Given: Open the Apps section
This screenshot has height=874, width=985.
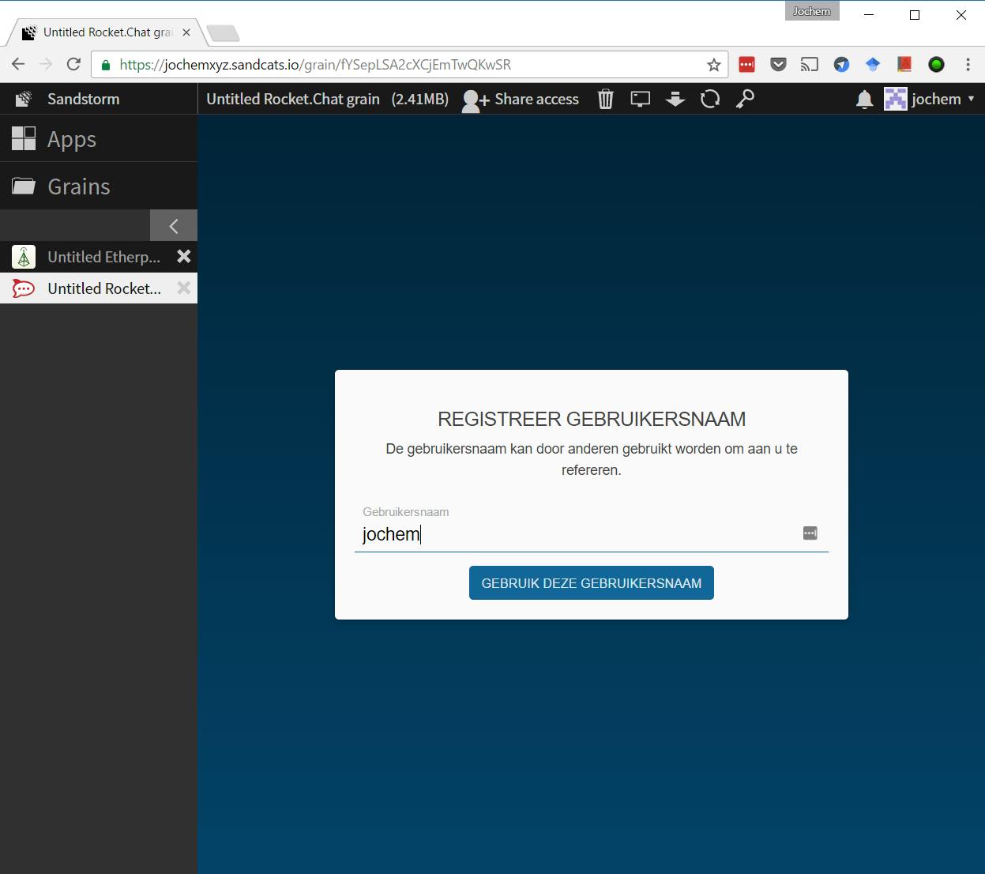Looking at the screenshot, I should point(99,138).
